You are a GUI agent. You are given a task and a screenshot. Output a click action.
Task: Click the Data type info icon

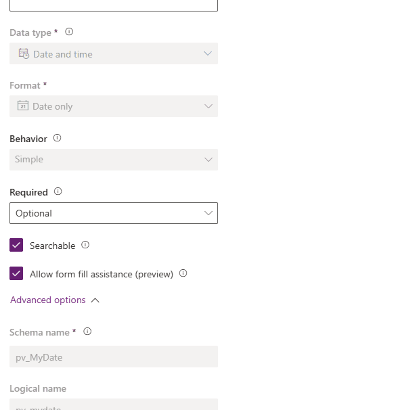69,32
